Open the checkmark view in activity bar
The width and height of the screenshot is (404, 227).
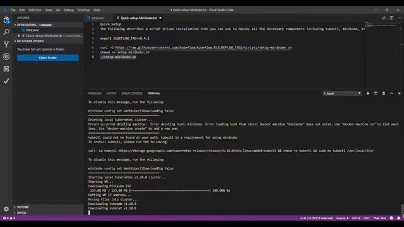pyautogui.click(x=6, y=81)
